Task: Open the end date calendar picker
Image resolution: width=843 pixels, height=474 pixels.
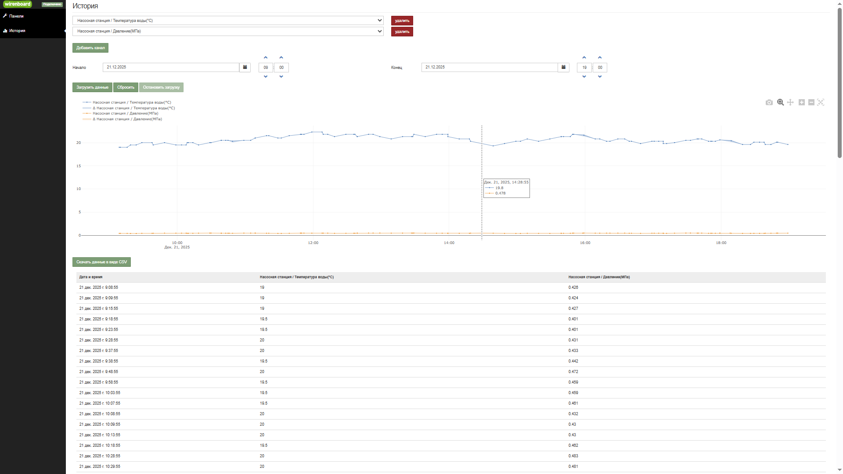Action: 563,67
